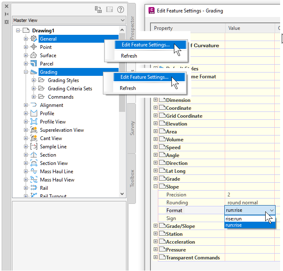Open the Toolbox tab
This screenshot has height=271, width=283.
(x=132, y=179)
